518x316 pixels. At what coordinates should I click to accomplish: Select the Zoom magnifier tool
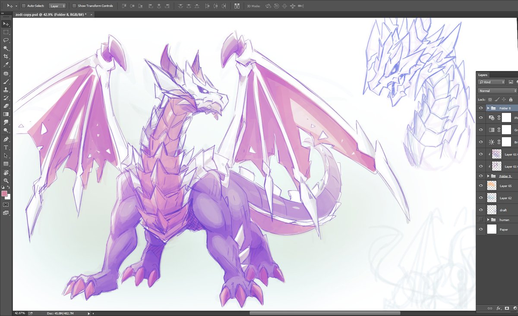pos(6,181)
